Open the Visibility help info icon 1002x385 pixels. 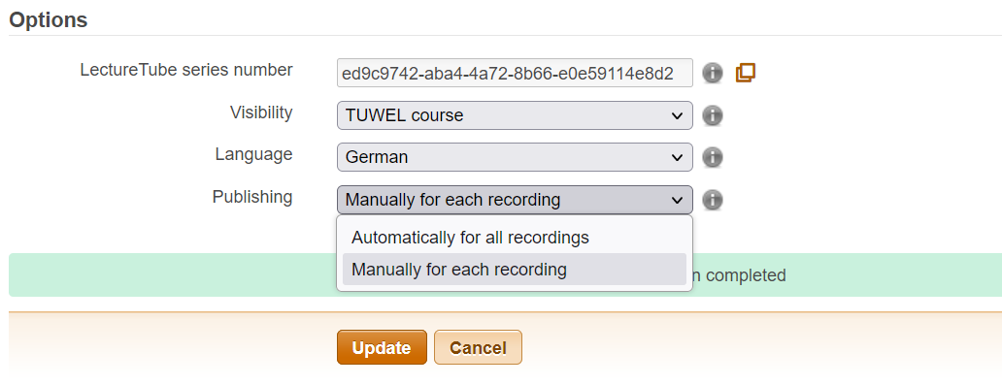click(713, 115)
